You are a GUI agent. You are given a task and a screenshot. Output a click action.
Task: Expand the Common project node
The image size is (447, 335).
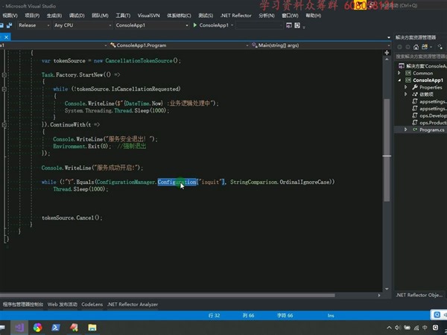coord(399,73)
